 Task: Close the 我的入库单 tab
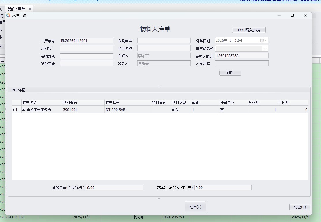pyautogui.click(x=30, y=9)
